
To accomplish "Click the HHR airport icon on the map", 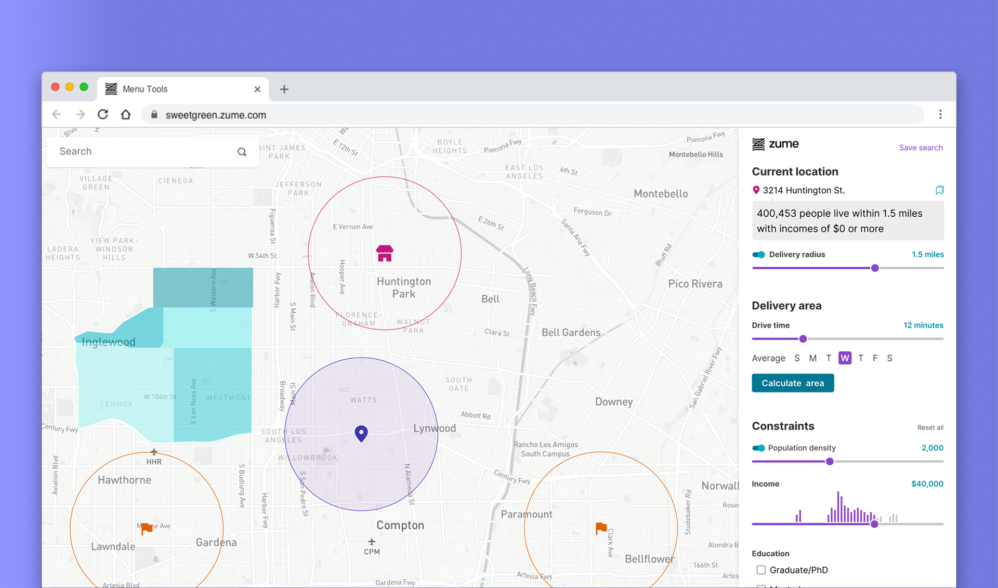I will (x=154, y=452).
